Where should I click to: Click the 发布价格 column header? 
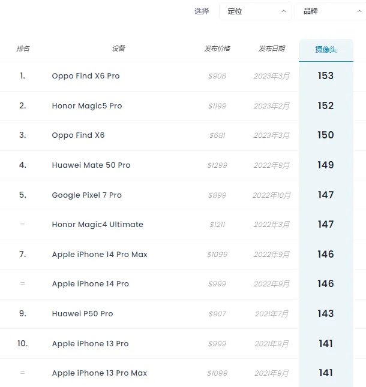tap(217, 49)
